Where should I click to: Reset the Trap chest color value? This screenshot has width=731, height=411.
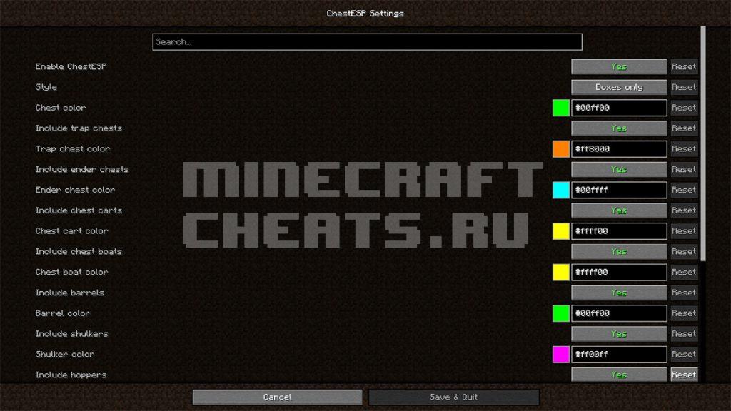pyautogui.click(x=684, y=148)
